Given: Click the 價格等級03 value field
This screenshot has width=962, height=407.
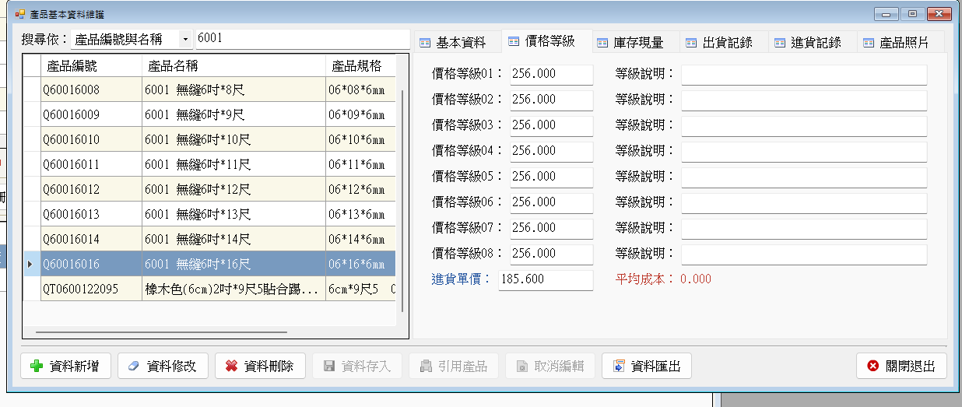Looking at the screenshot, I should tap(552, 125).
